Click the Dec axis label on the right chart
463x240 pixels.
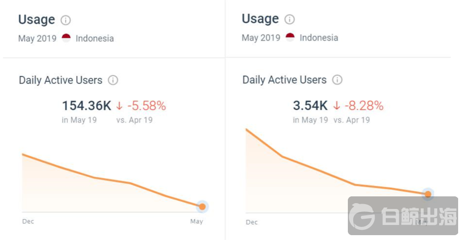252,222
